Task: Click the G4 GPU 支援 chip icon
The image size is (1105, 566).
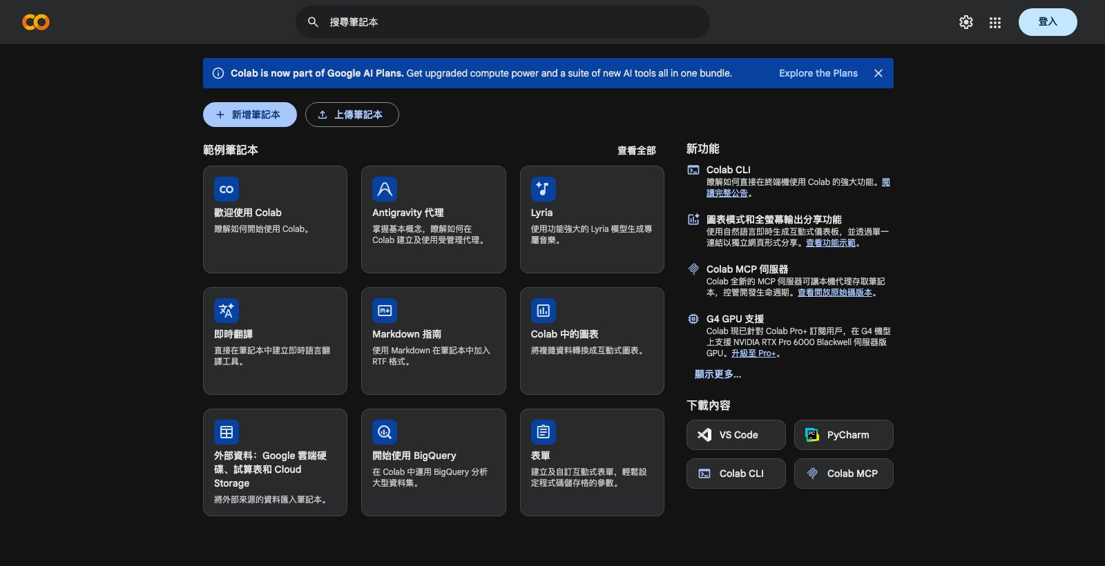Action: point(693,319)
